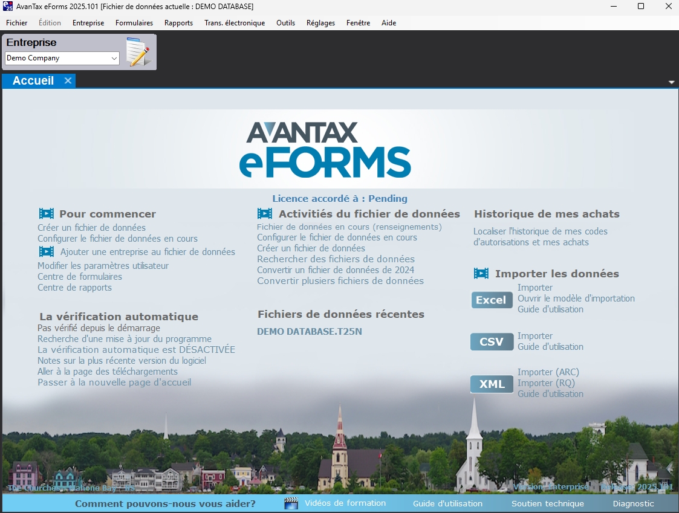Click the CSV import badge
Image resolution: width=679 pixels, height=513 pixels.
click(x=492, y=341)
